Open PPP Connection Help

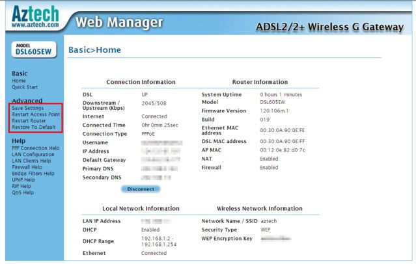click(36, 148)
